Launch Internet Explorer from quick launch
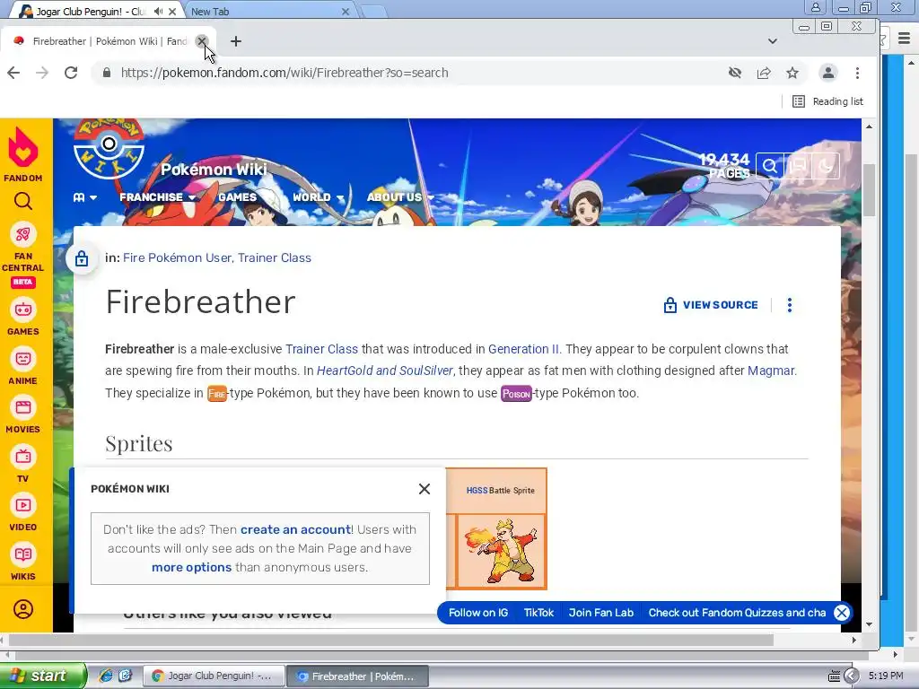Viewport: 919px width, 689px height. click(105, 676)
